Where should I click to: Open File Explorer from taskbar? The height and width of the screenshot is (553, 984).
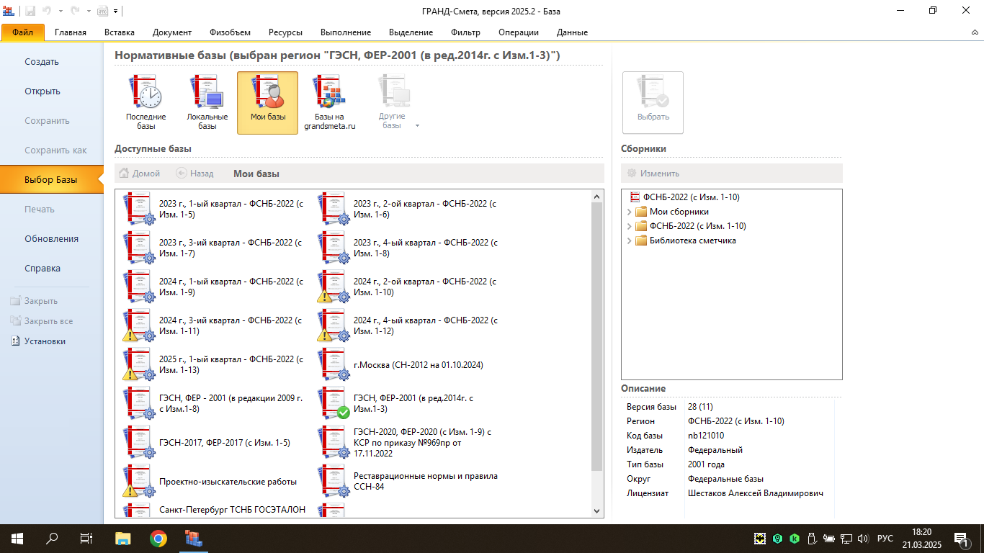123,539
